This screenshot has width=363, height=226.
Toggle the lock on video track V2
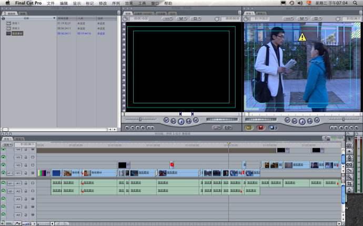coord(25,165)
